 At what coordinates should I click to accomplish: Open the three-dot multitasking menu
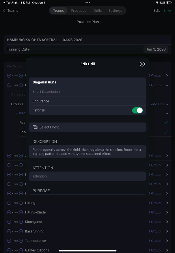click(x=87, y=3)
